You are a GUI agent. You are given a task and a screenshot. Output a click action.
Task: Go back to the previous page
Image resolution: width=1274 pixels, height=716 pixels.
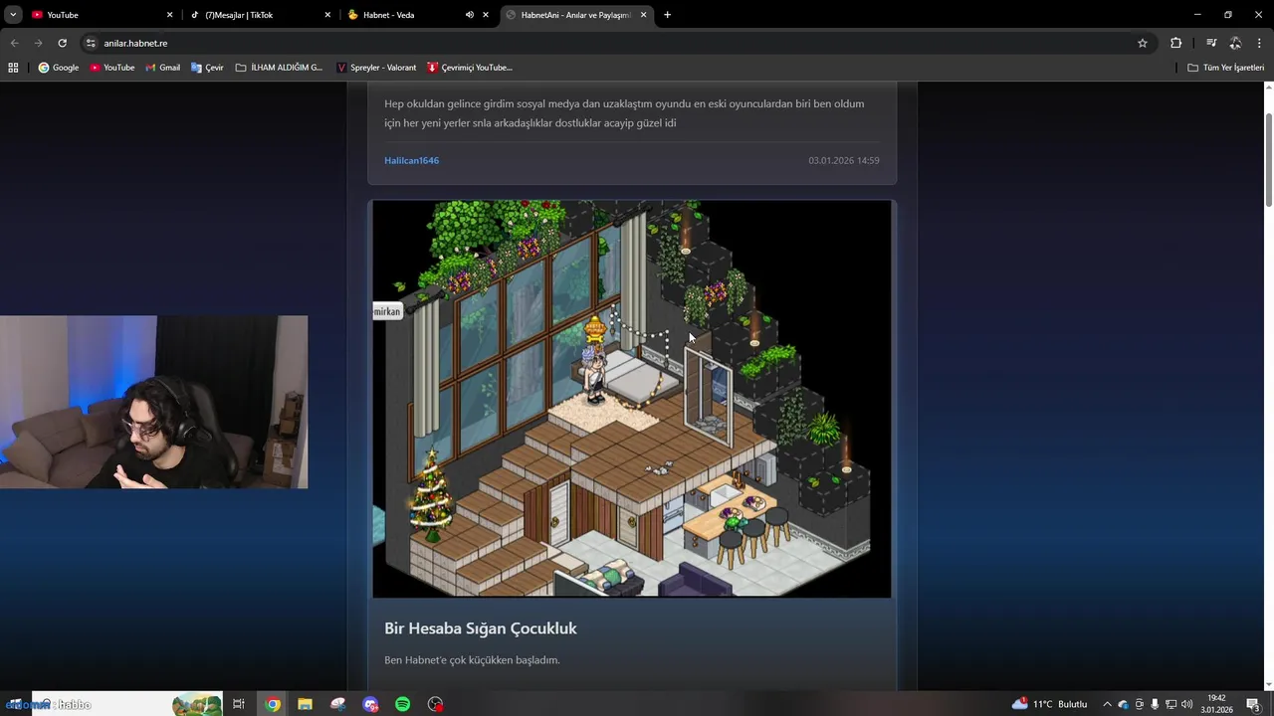point(14,43)
